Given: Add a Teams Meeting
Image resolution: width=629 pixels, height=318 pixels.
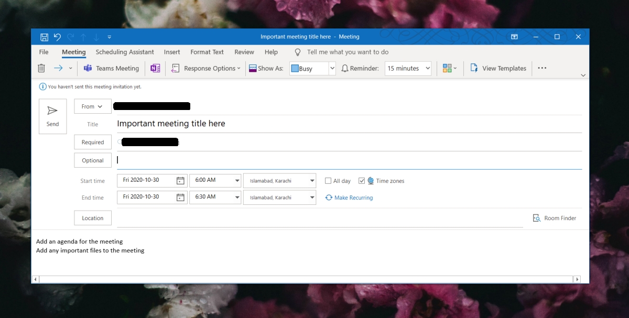Looking at the screenshot, I should pyautogui.click(x=112, y=68).
